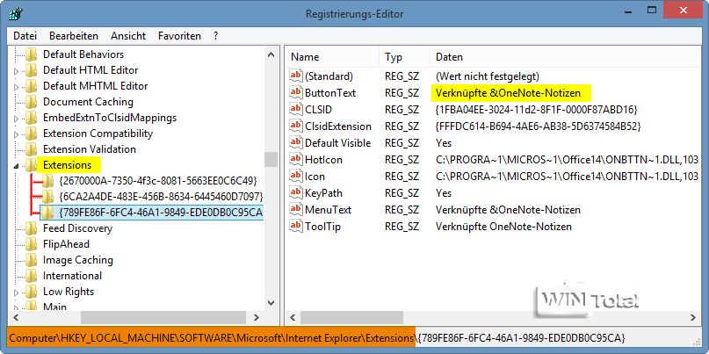Click down arrow of tree vertical scrollbar
Screen dimensions: 709x354
point(271,302)
